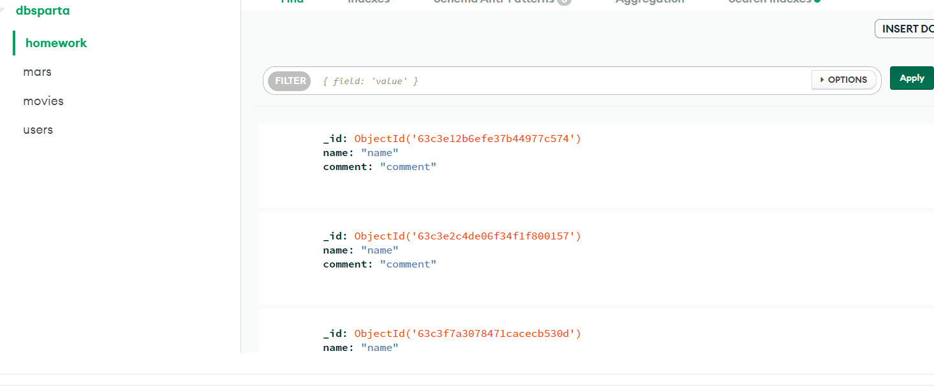Expand the filter OPTIONS dropdown
The height and width of the screenshot is (386, 934).
(843, 80)
